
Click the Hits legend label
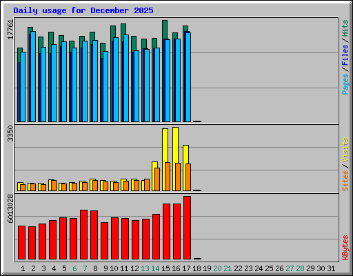345,28
